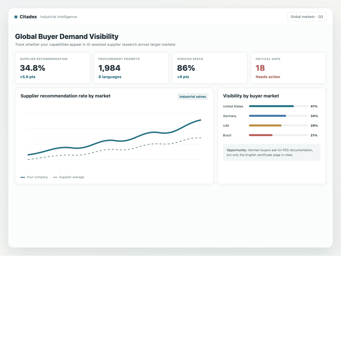Open the Procurement Prompts 1,984 card
The image size is (341, 341).
(x=131, y=68)
